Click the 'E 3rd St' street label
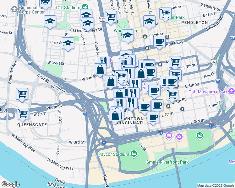Screen dimensions: 235x188 (198, 121)
